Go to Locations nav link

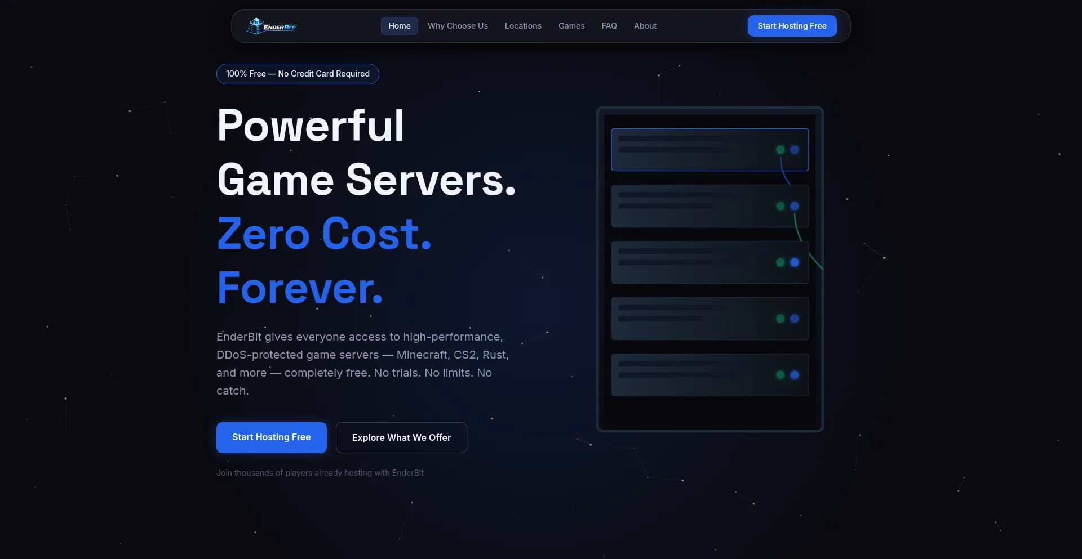(x=523, y=26)
